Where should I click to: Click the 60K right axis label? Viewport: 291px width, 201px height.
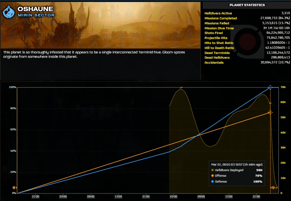click(x=283, y=102)
